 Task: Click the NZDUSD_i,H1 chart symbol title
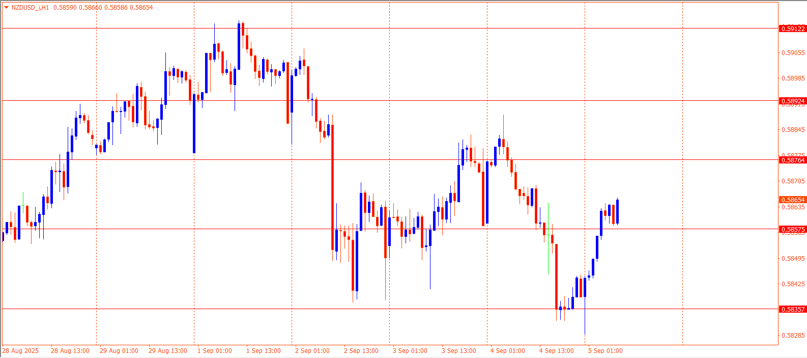(x=30, y=8)
